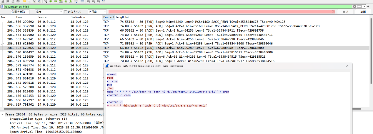Select packet at time 556.332839
The image size is (373, 134).
click(x=184, y=30)
